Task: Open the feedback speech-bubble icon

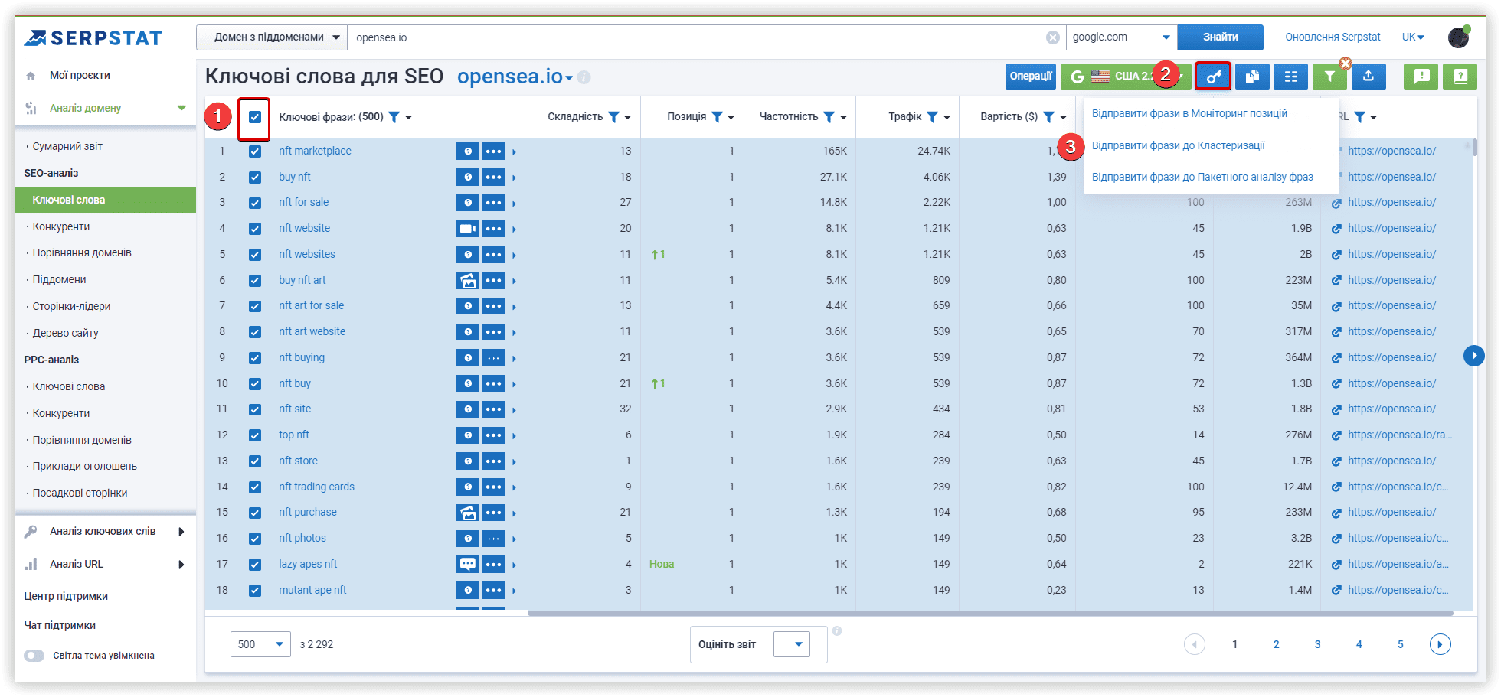Action: click(1421, 77)
